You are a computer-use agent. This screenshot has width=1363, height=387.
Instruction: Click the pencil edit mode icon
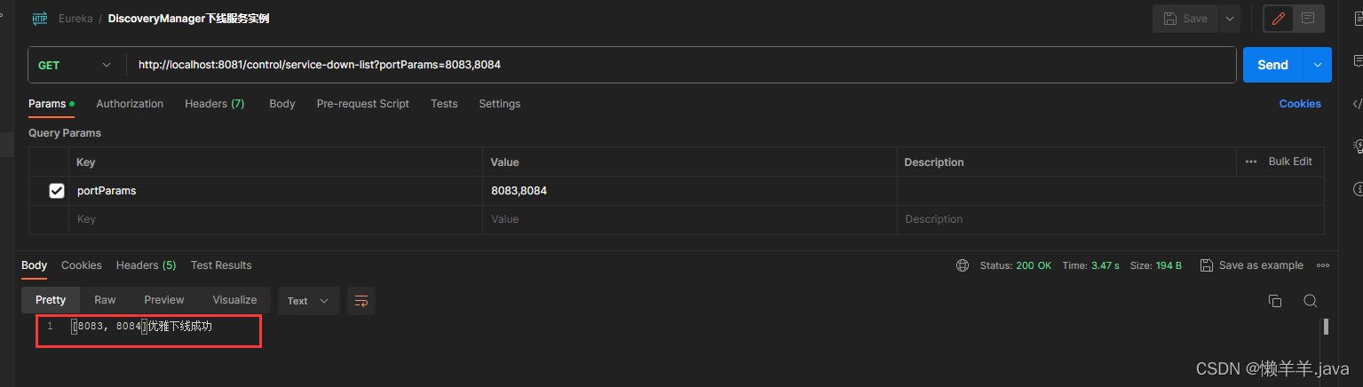click(1279, 19)
